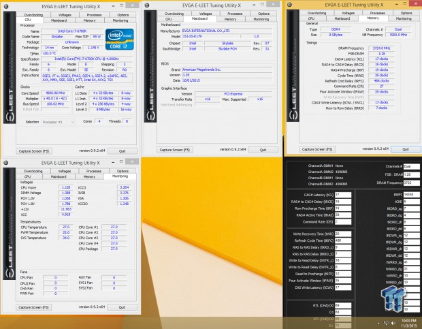The image size is (422, 329).
Task: Click the E-LEET app icon in Memory window title bar
Action: (x=289, y=5)
